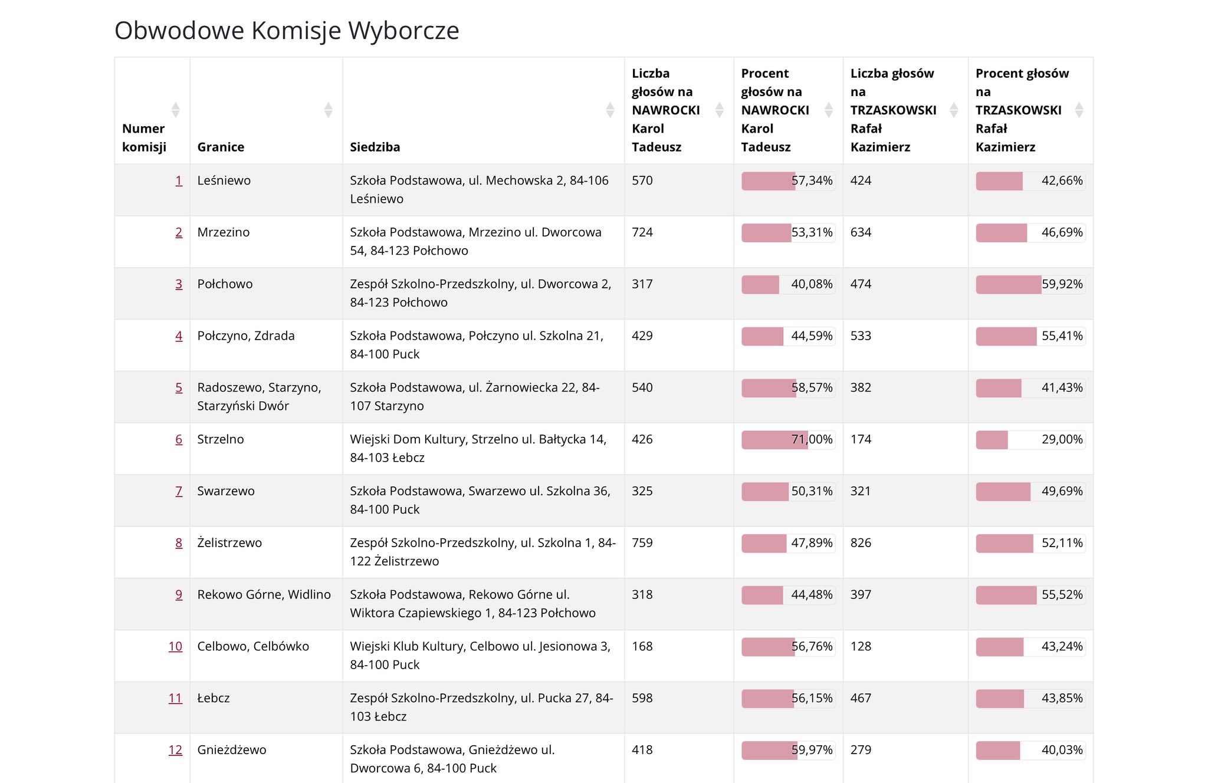The image size is (1208, 783).
Task: Click sort arrows in Granice column header
Action: click(328, 110)
